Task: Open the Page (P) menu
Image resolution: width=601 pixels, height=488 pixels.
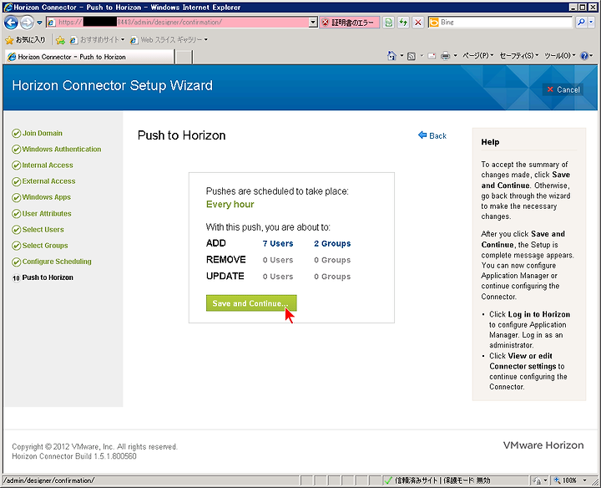Action: pyautogui.click(x=477, y=56)
